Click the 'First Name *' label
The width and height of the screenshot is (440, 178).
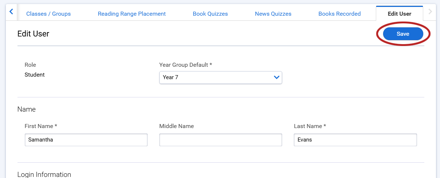click(41, 126)
